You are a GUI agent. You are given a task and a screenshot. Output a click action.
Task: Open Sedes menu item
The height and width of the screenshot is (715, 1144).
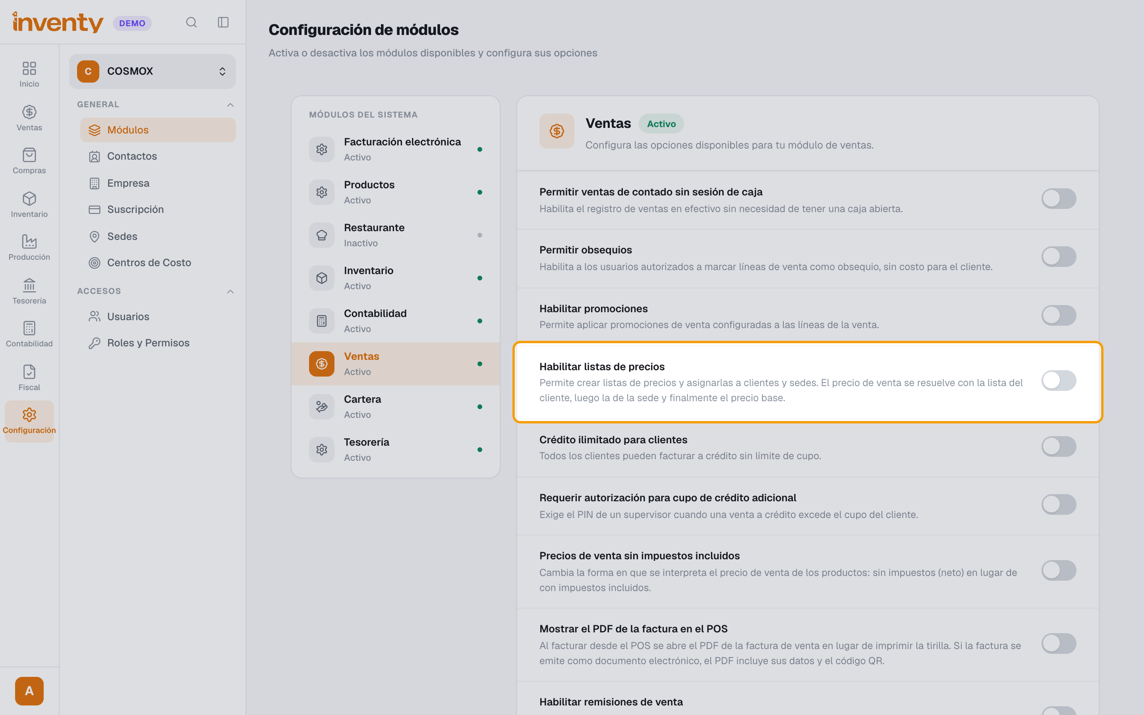(158, 236)
